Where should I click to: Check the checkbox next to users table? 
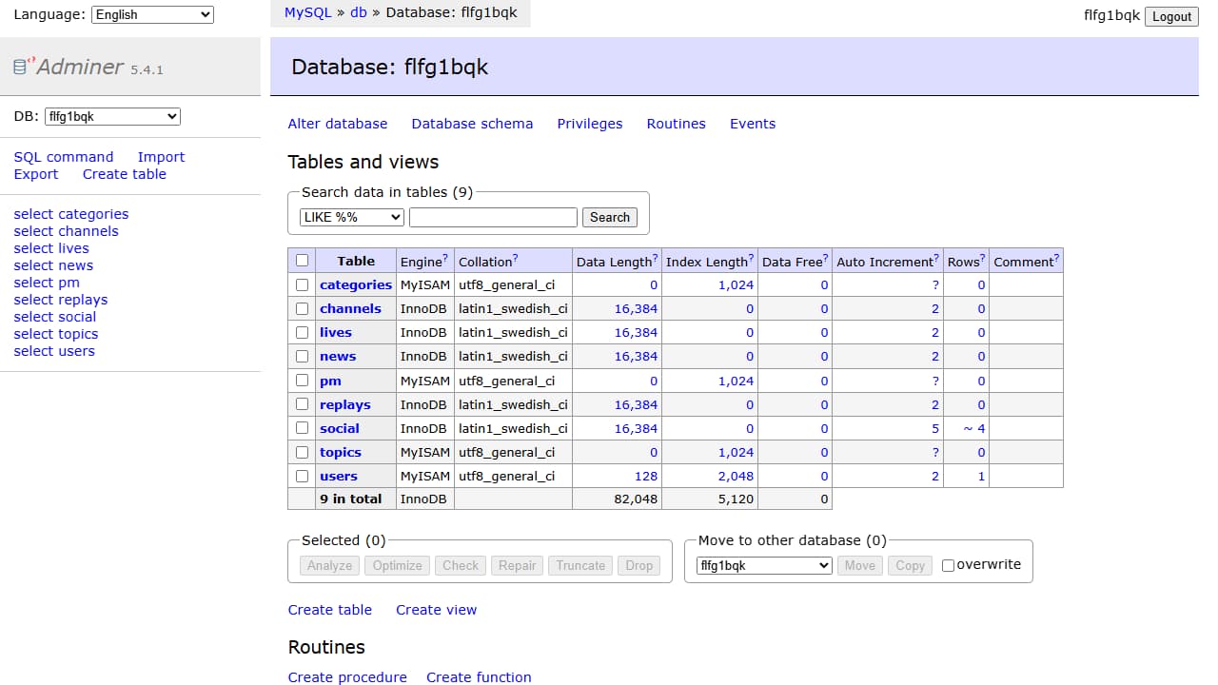[x=302, y=476]
